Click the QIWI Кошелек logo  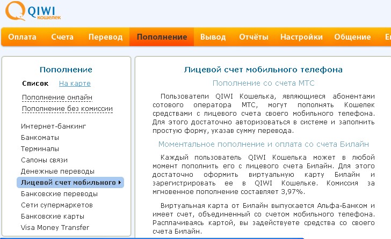[x=33, y=11]
